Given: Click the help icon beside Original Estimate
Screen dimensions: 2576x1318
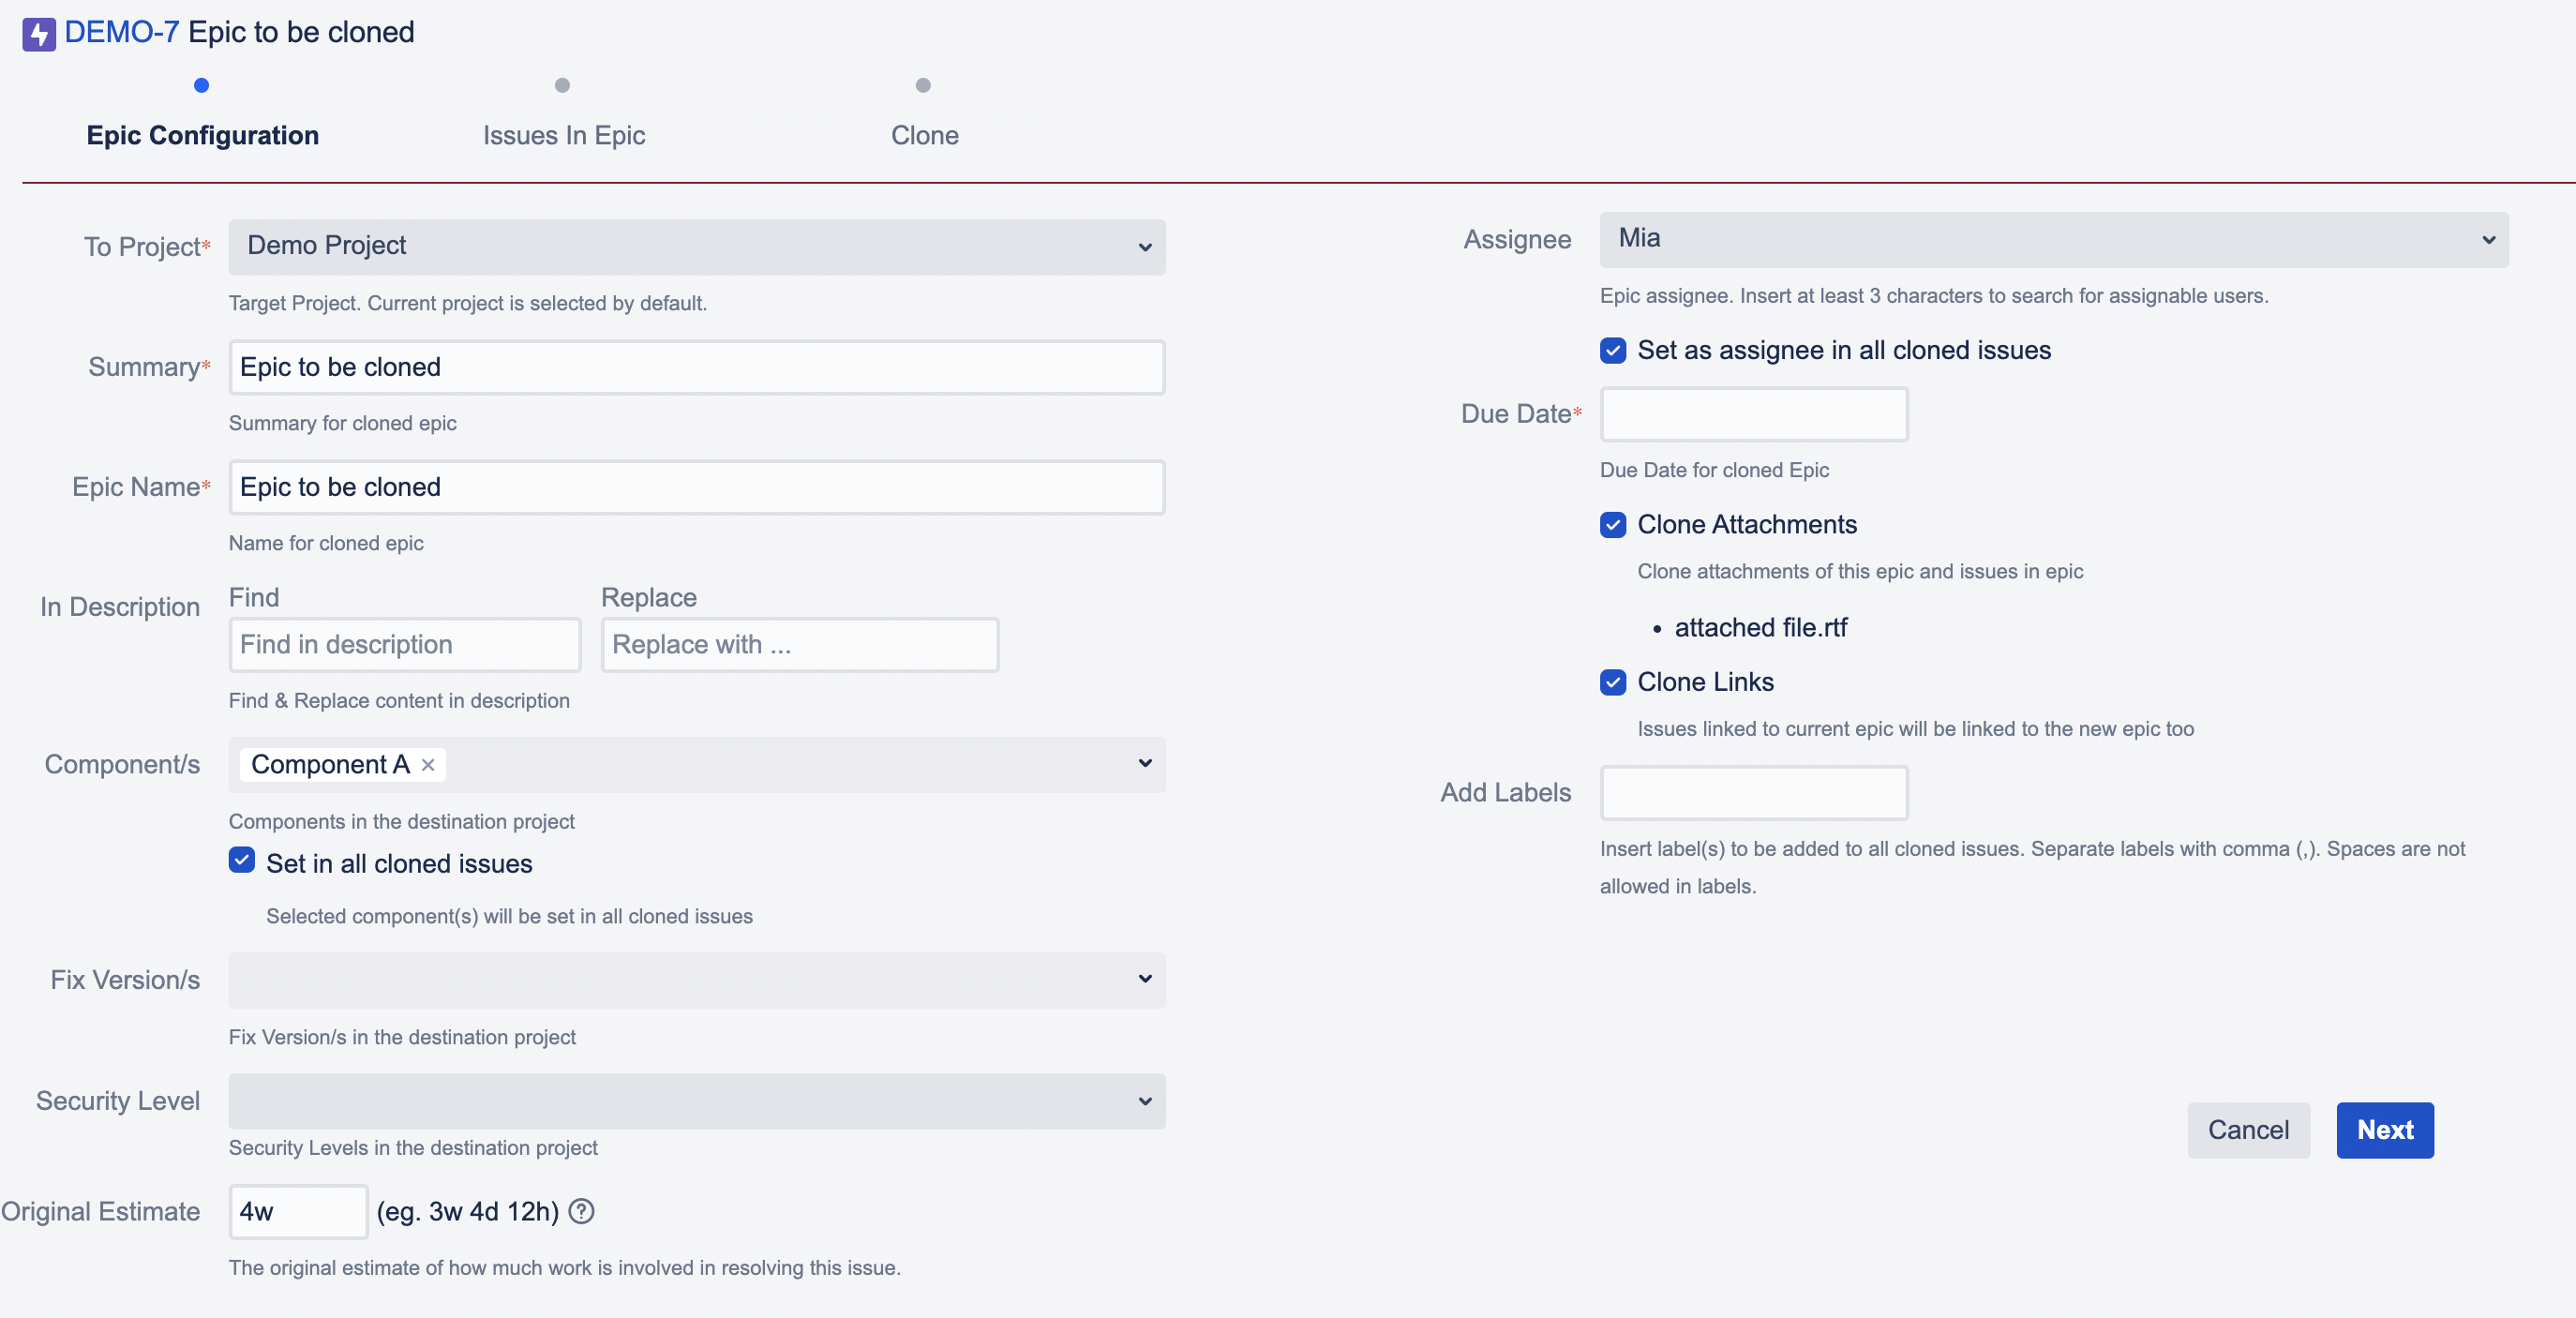Looking at the screenshot, I should (581, 1211).
